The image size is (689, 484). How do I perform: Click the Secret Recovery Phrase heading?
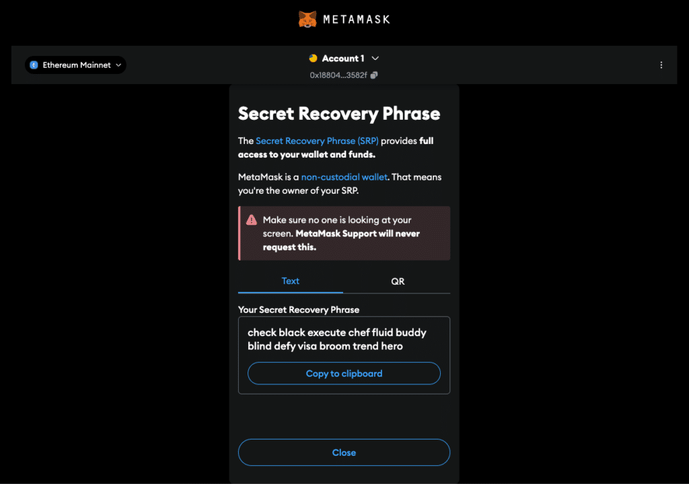click(x=339, y=113)
